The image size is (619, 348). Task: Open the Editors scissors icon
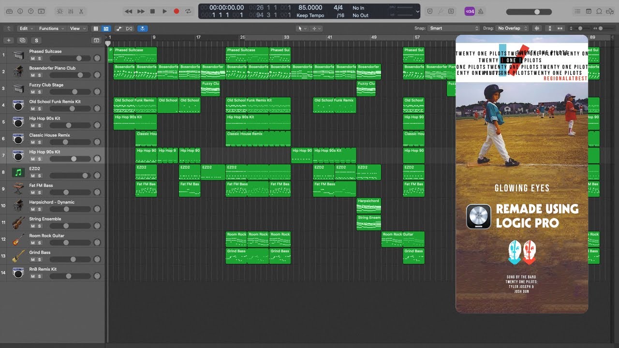pyautogui.click(x=81, y=11)
